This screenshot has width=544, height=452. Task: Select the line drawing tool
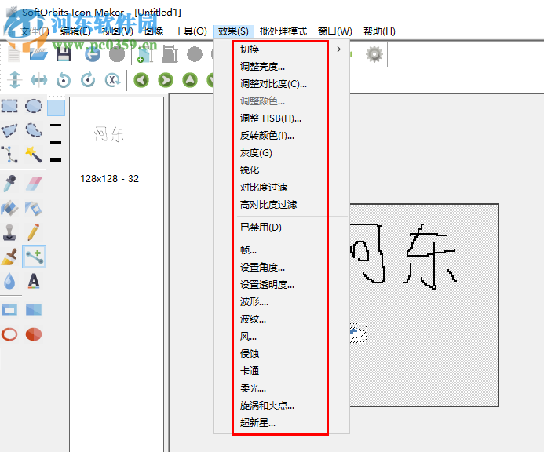coord(34,257)
